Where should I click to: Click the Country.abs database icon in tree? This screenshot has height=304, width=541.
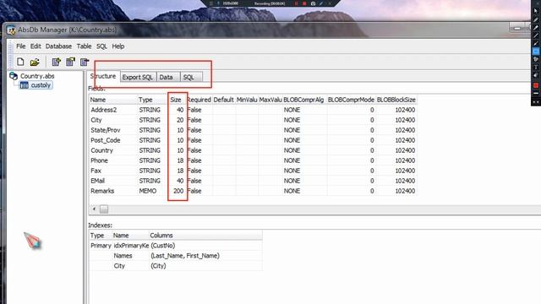coord(14,76)
